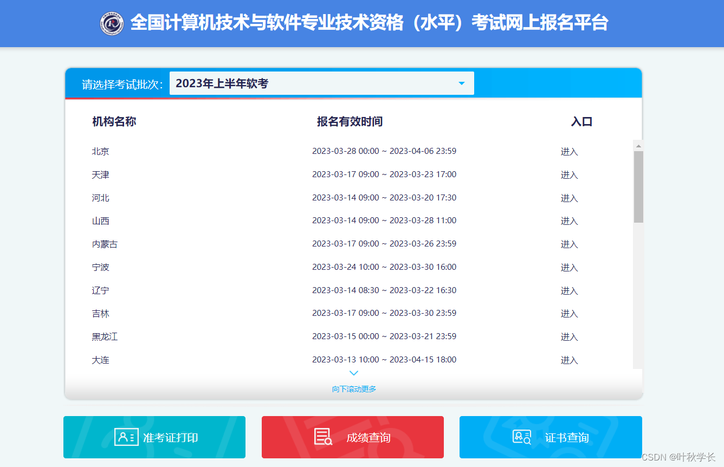Click 进入 for 宁波
The width and height of the screenshot is (724, 467).
[x=570, y=268]
